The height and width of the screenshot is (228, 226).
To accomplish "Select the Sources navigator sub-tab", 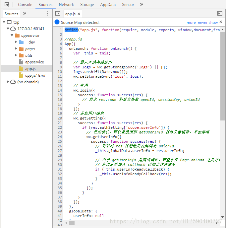I will coord(12,14).
